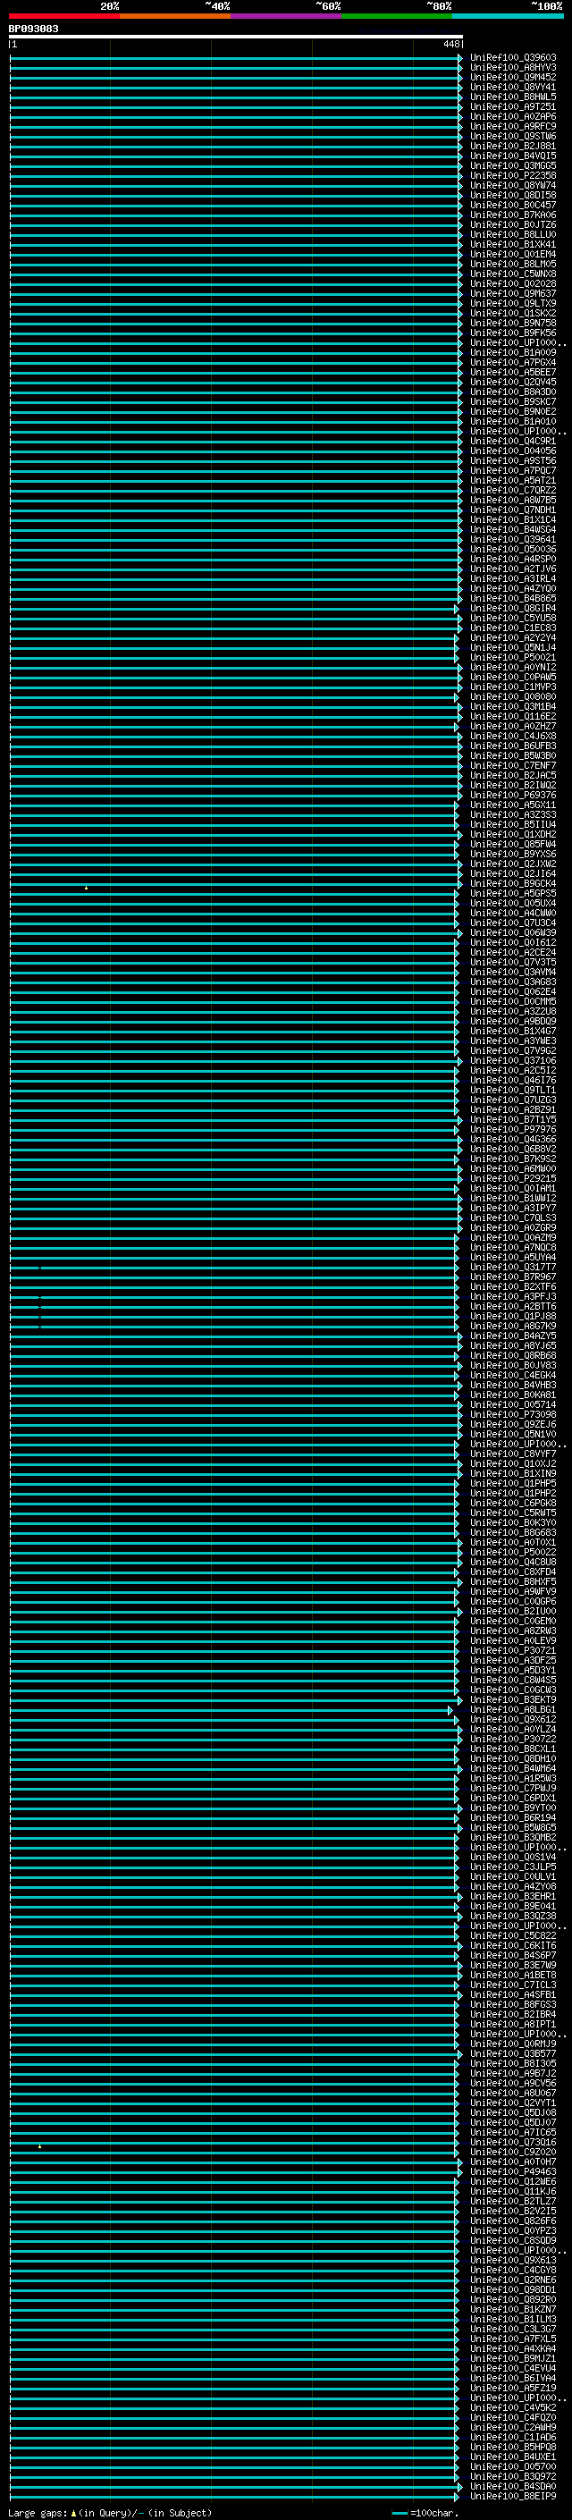Choose UniRef100_P97976 label

pos(513,1130)
